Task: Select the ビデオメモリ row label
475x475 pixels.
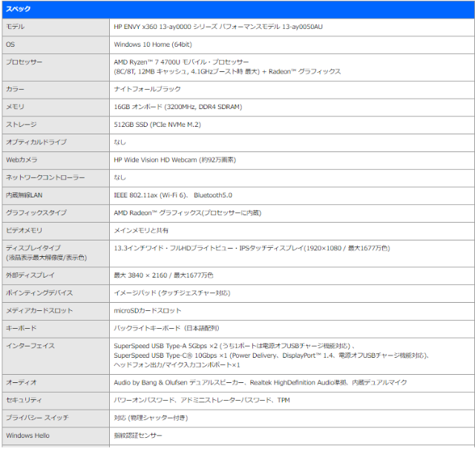Action: tap(24, 231)
